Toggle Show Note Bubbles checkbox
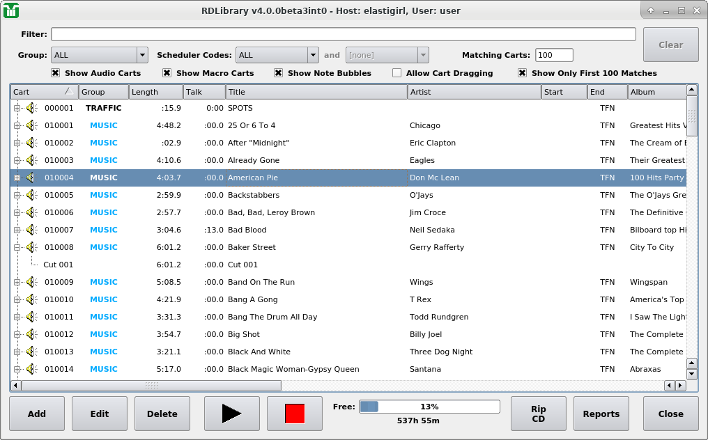 coord(278,73)
